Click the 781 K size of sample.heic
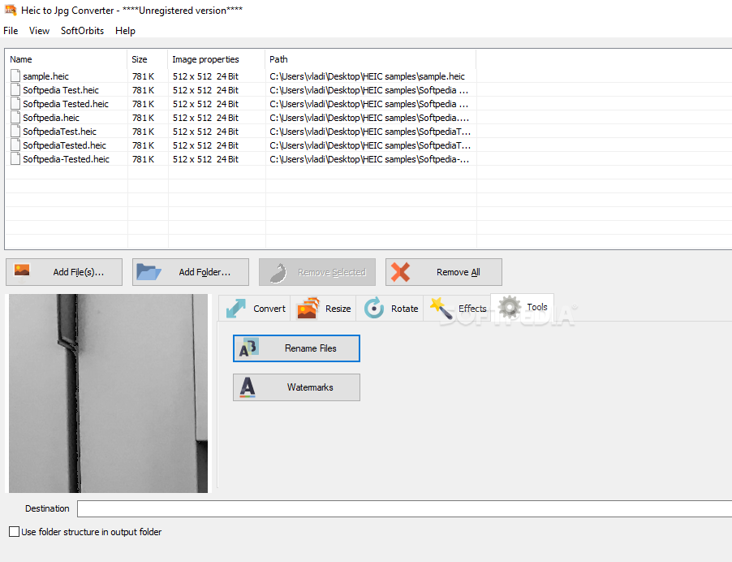 [143, 76]
